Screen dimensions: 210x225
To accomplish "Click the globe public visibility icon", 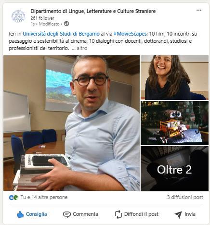I will click(66, 24).
